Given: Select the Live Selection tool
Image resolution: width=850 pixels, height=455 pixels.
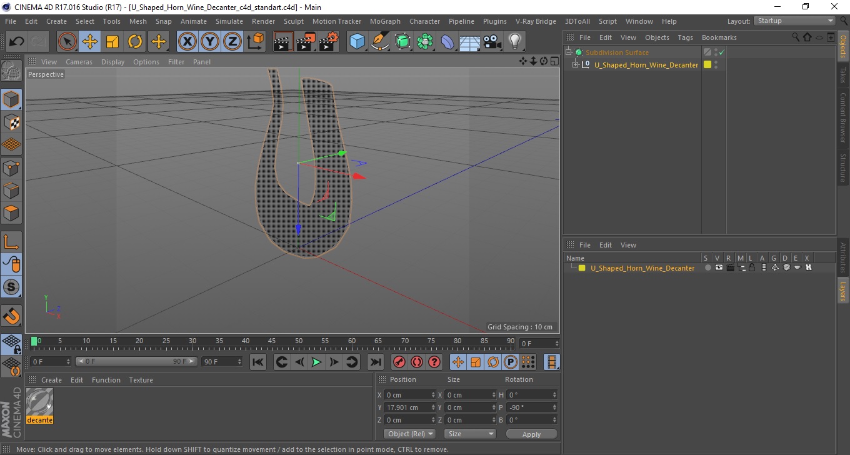Looking at the screenshot, I should point(67,42).
